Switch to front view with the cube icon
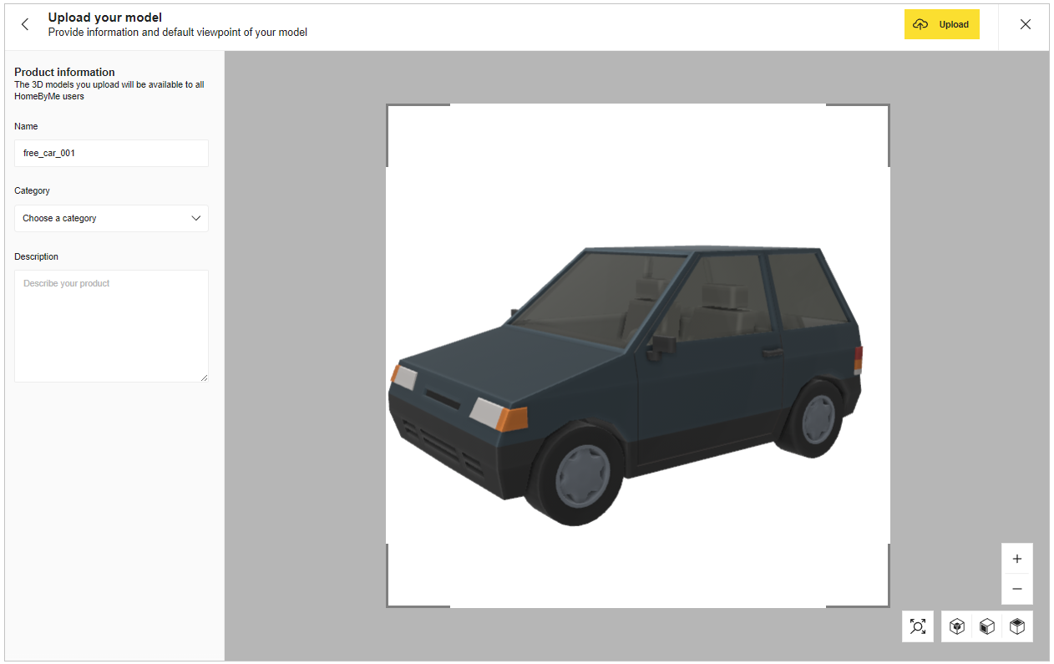The height and width of the screenshot is (664, 1054). [x=987, y=626]
